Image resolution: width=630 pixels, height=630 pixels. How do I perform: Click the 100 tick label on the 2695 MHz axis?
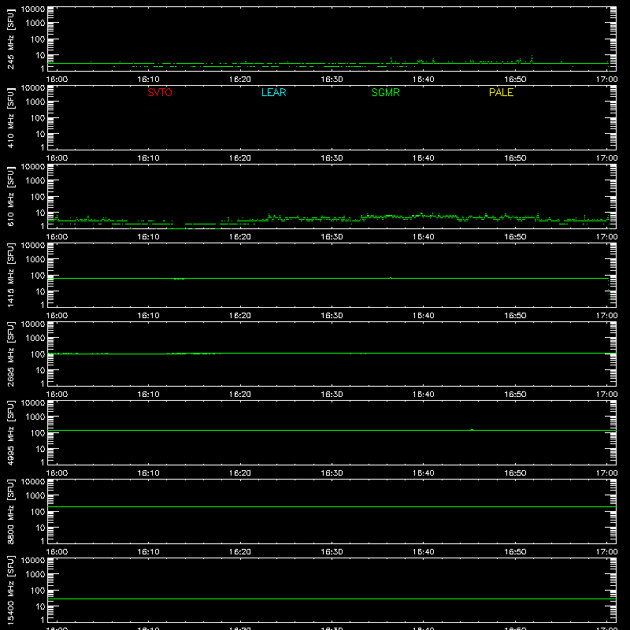(x=37, y=354)
